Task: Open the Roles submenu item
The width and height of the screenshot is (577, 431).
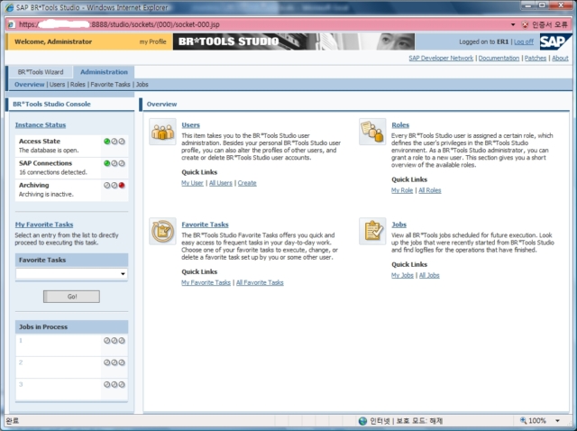Action: click(78, 85)
